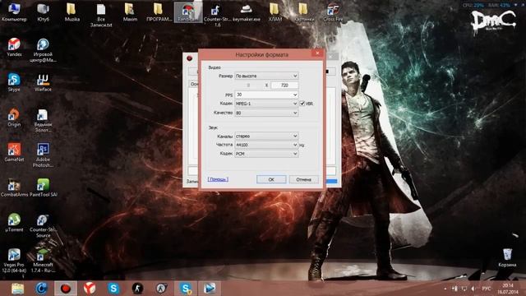Screen dimensions: 526x296
Task: Open the Yandex browser taskbar icon
Action: [90, 289]
